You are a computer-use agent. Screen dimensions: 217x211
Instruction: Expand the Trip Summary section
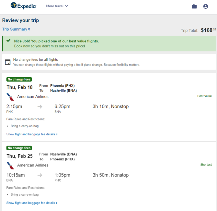pyautogui.click(x=16, y=29)
